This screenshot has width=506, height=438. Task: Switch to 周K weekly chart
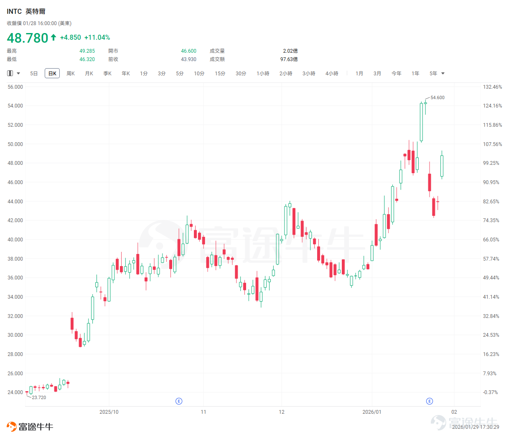click(71, 74)
